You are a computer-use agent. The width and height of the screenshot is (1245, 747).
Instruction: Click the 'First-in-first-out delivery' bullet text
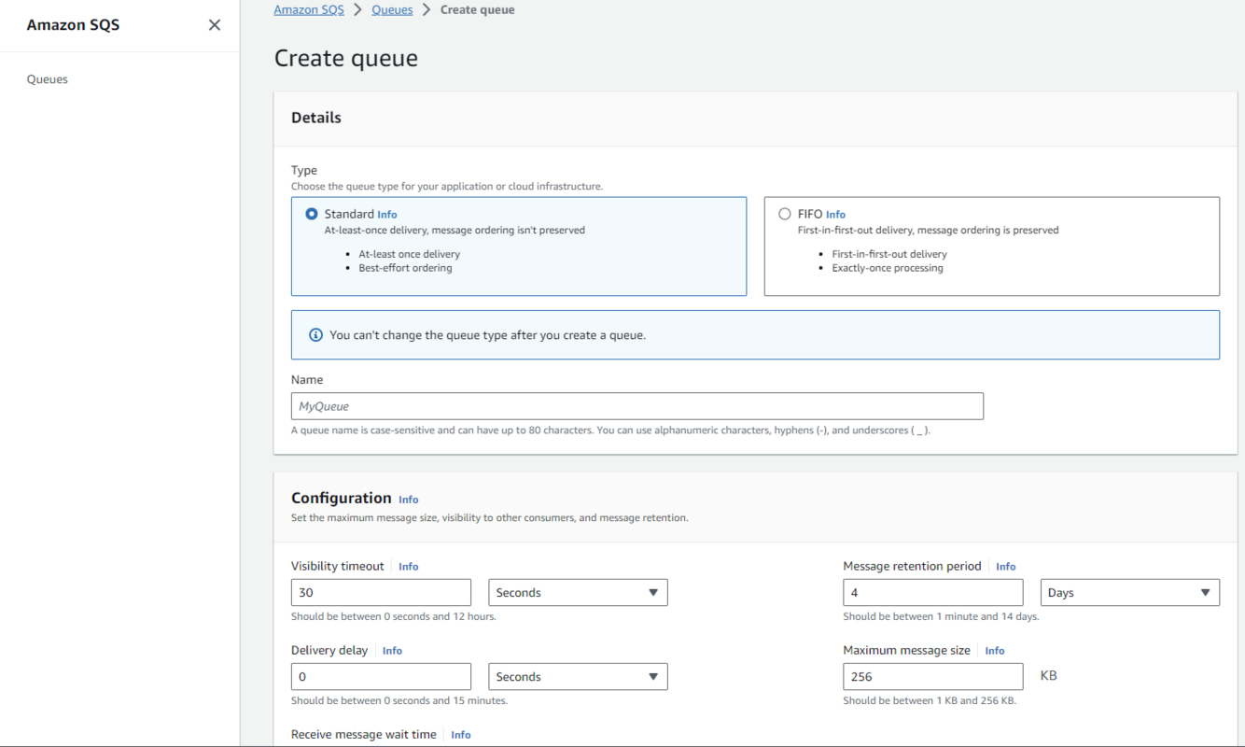[889, 254]
